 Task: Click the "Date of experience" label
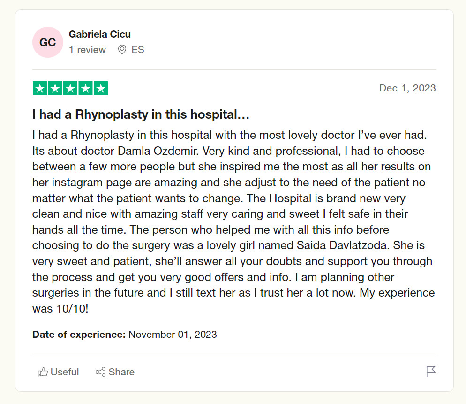click(79, 335)
